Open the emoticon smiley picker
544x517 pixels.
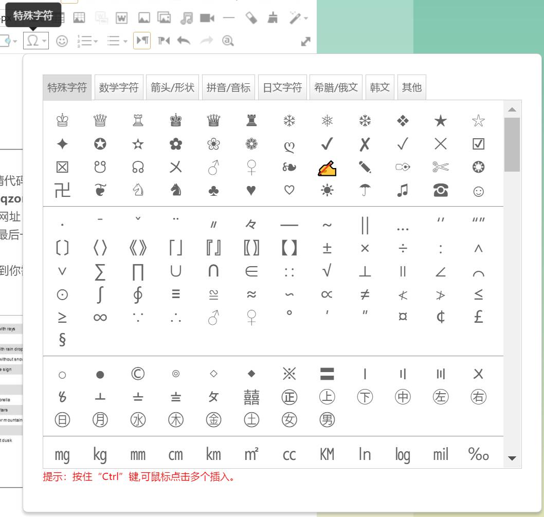pos(62,41)
